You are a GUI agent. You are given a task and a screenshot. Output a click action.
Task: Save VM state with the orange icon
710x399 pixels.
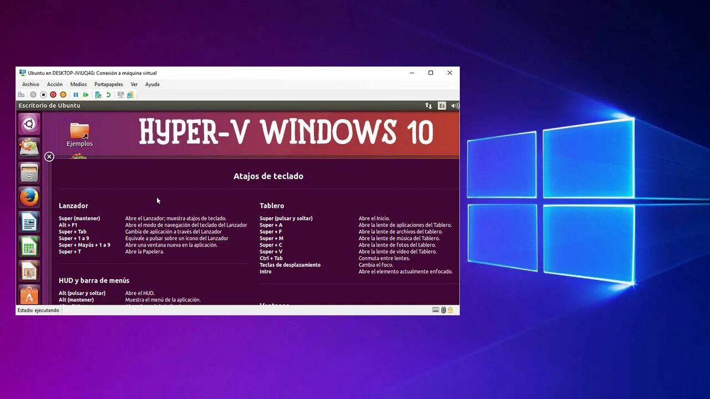pyautogui.click(x=63, y=95)
